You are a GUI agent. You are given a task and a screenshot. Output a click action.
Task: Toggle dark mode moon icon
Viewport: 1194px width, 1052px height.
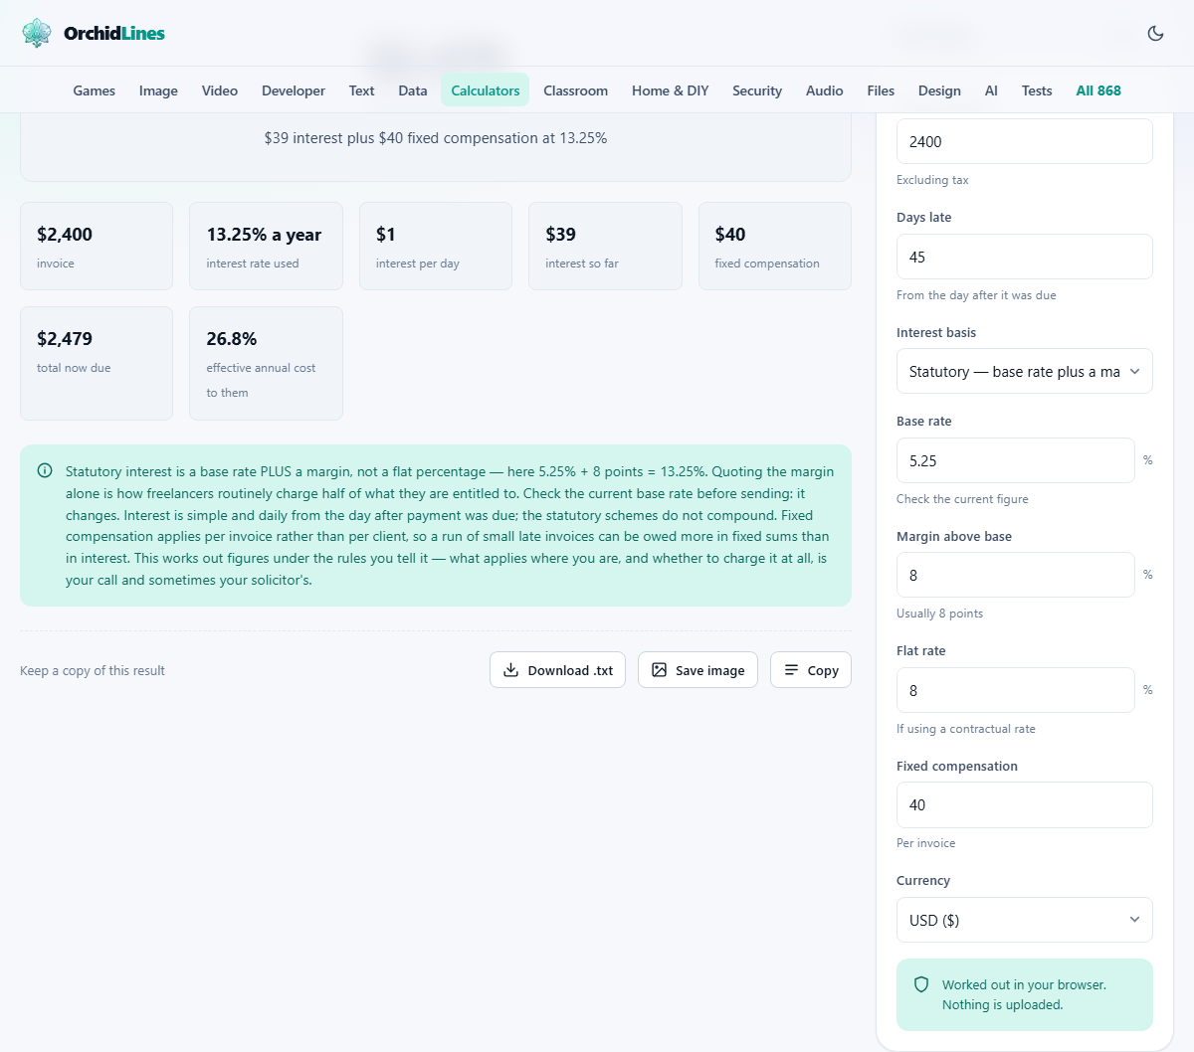1155,33
